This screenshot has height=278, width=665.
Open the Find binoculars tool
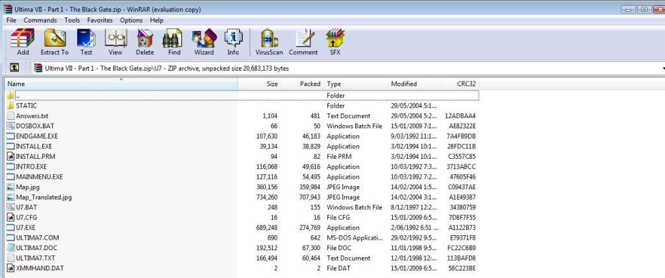click(174, 42)
